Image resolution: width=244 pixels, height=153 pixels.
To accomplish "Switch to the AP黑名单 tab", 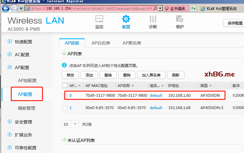I will pyautogui.click(x=132, y=43).
